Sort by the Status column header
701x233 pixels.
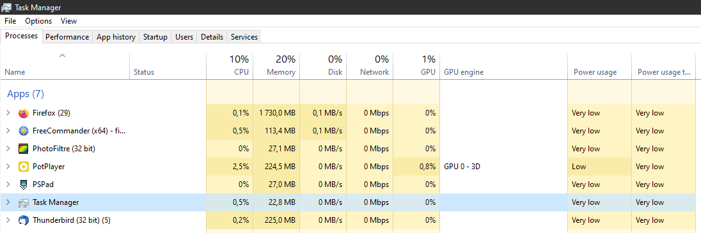click(x=168, y=66)
